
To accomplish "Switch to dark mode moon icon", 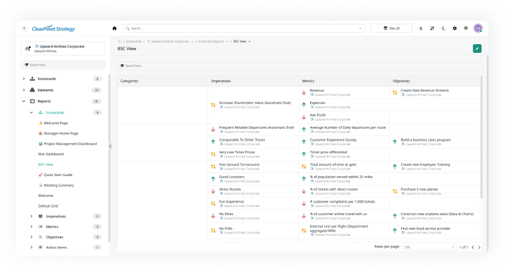I will point(443,28).
